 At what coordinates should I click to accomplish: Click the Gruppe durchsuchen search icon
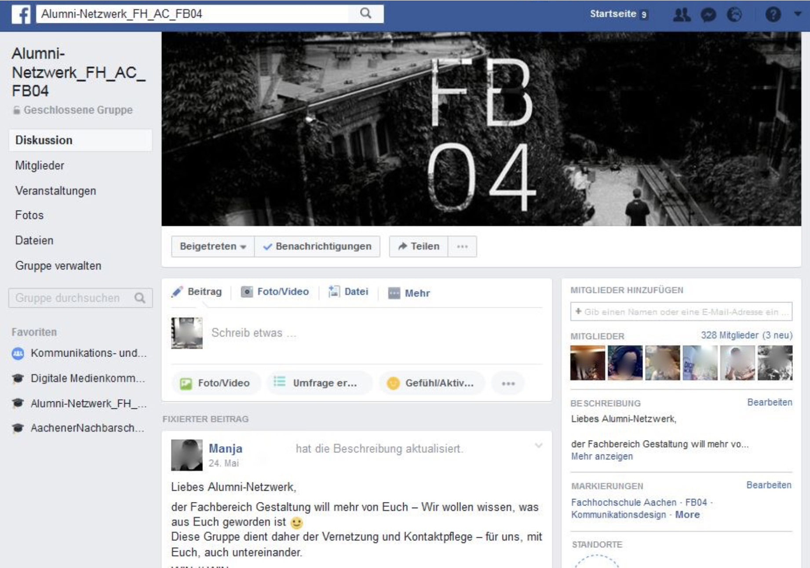140,298
